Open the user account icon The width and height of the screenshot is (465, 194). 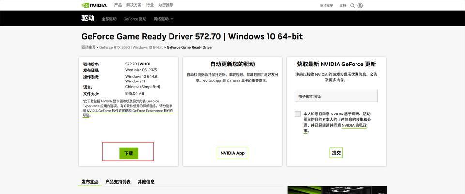click(360, 5)
